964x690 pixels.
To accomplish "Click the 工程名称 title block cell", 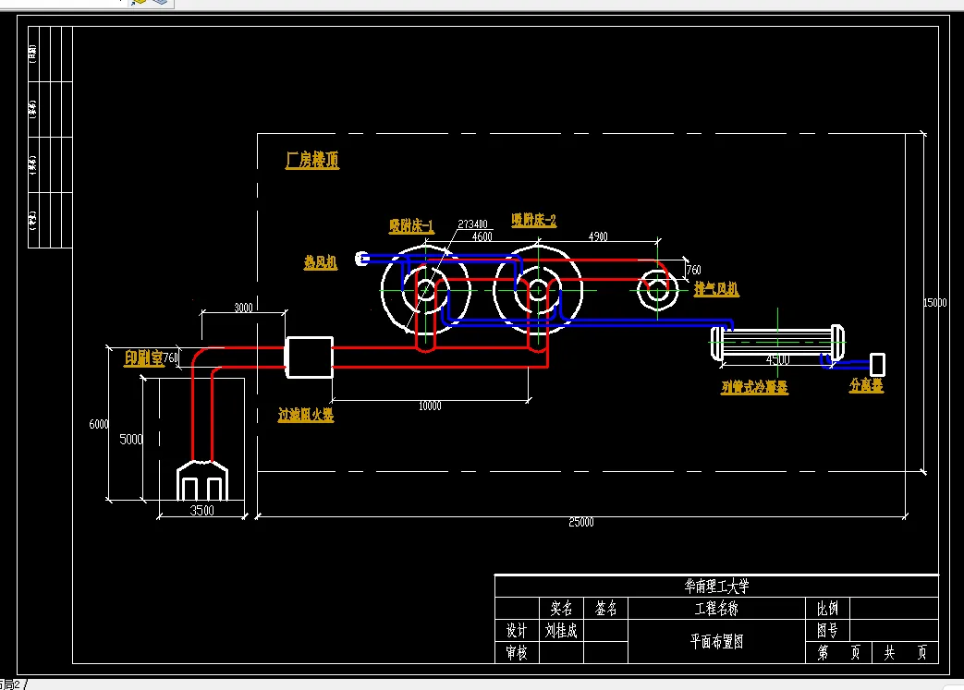I will [717, 609].
